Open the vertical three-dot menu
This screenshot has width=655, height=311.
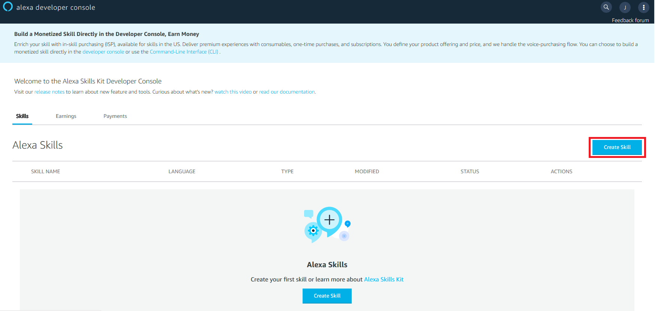[x=644, y=7]
